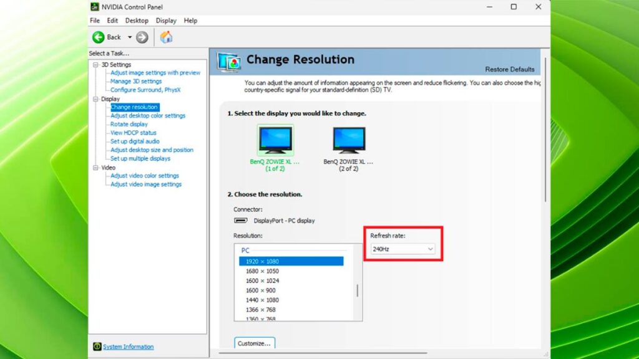This screenshot has height=359, width=639.
Task: Collapse the 3D Settings tree node
Action: (x=95, y=65)
